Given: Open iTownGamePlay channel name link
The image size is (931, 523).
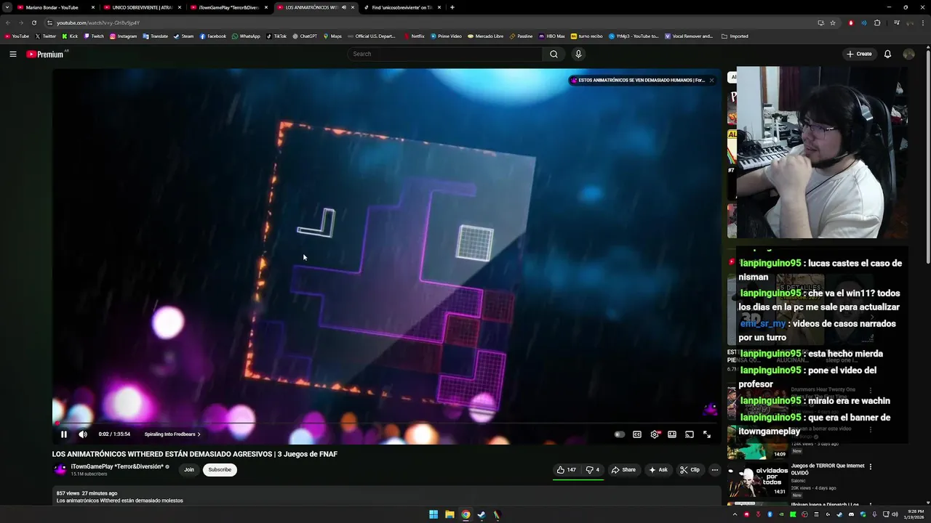Looking at the screenshot, I should 117,467.
